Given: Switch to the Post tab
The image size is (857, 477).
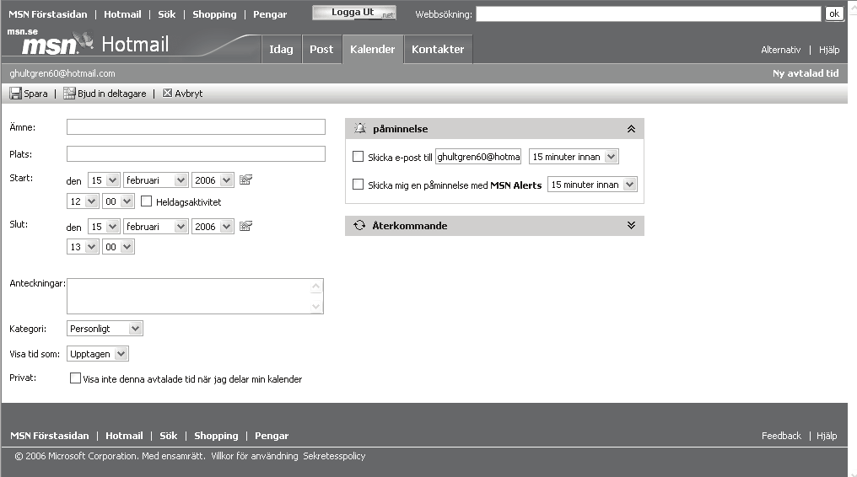Looking at the screenshot, I should 321,49.
